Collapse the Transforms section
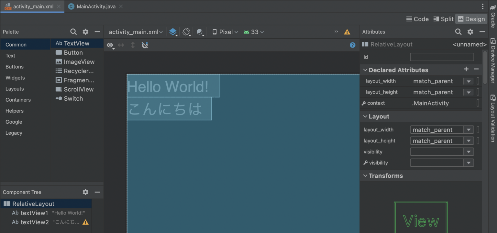The width and height of the screenshot is (497, 233). [365, 176]
